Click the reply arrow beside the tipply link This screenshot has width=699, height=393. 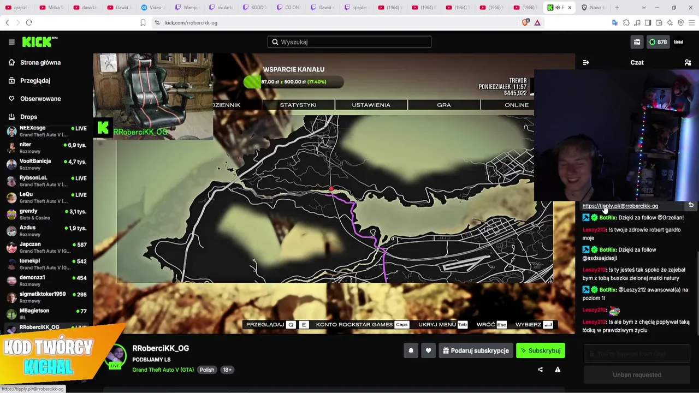[x=691, y=205]
